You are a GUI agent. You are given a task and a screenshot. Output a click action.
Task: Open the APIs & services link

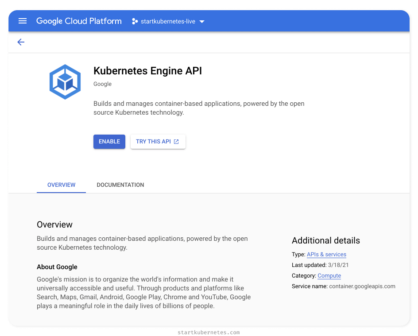(326, 255)
